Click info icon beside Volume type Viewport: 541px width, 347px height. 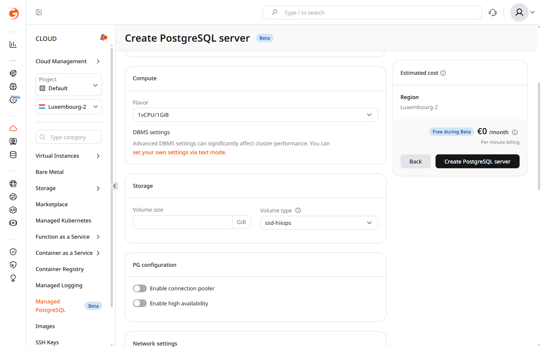tap(298, 211)
